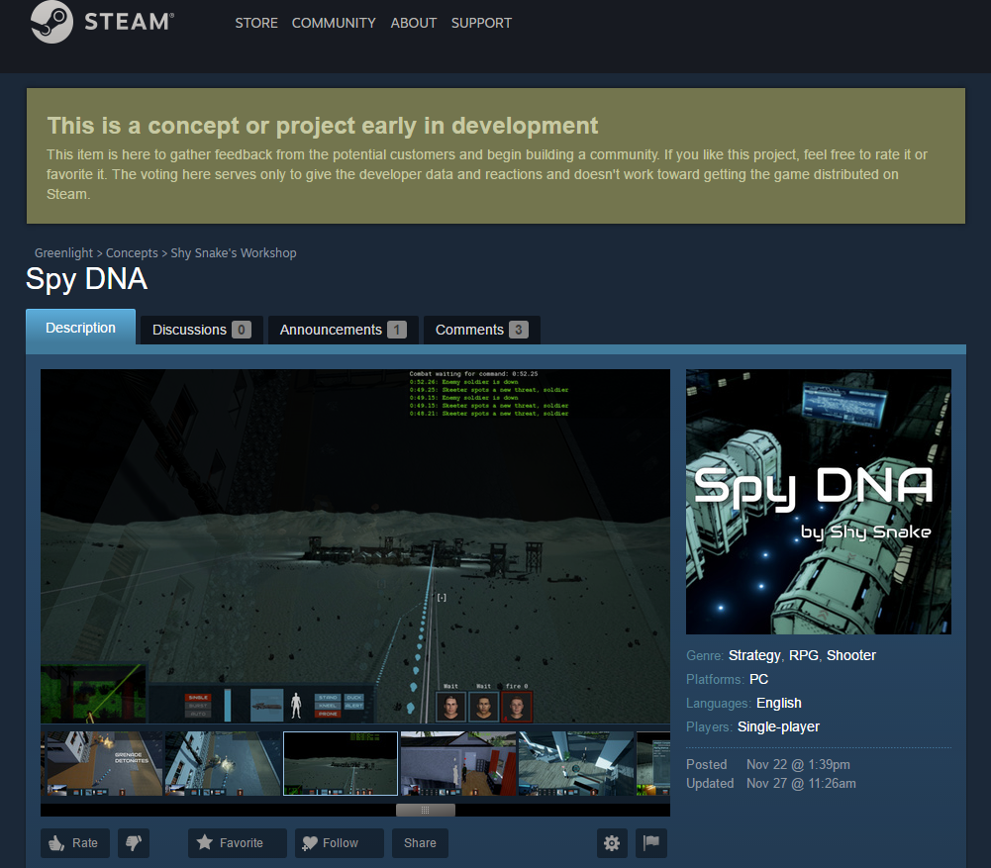The image size is (991, 868).
Task: Open the gear settings button
Action: coord(612,842)
